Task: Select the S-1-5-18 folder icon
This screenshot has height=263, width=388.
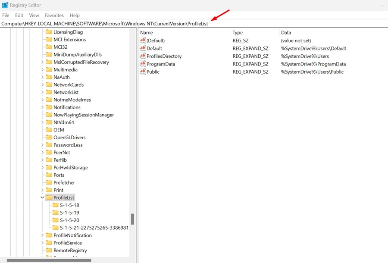Action: 56,205
